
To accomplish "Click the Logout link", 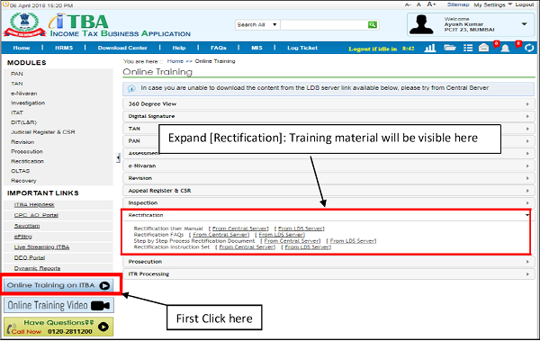I will tap(525, 4).
